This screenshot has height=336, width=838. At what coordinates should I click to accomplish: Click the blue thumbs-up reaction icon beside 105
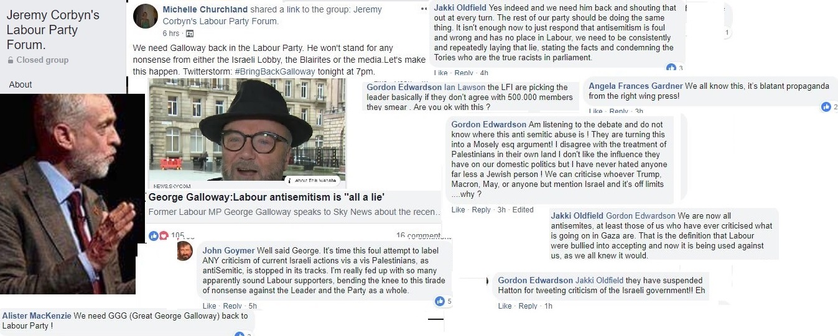click(x=154, y=235)
